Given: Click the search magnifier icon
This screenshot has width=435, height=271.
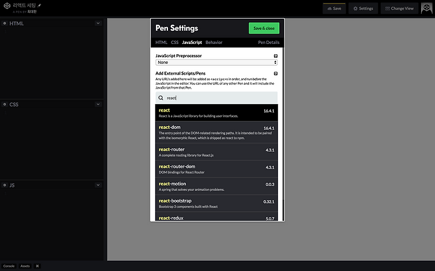Looking at the screenshot, I should pos(161,98).
